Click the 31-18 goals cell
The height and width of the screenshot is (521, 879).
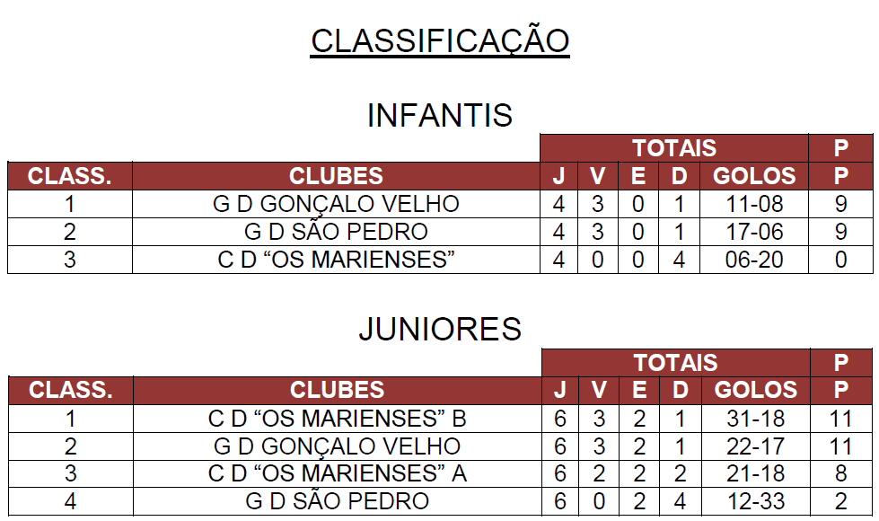756,419
